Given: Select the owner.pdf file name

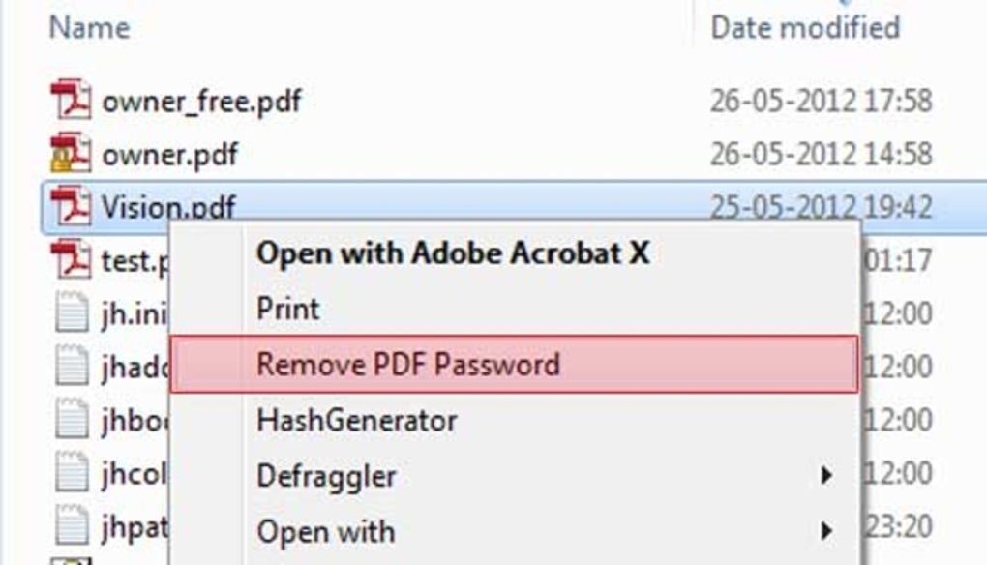Looking at the screenshot, I should [169, 153].
